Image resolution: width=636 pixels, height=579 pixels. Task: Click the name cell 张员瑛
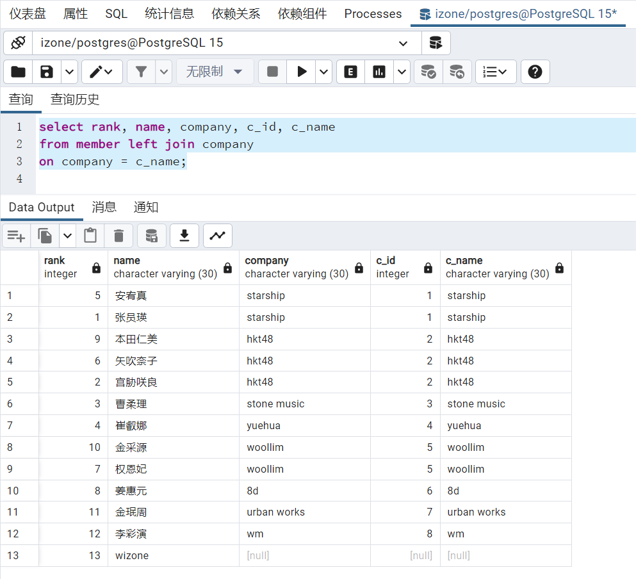click(x=174, y=317)
